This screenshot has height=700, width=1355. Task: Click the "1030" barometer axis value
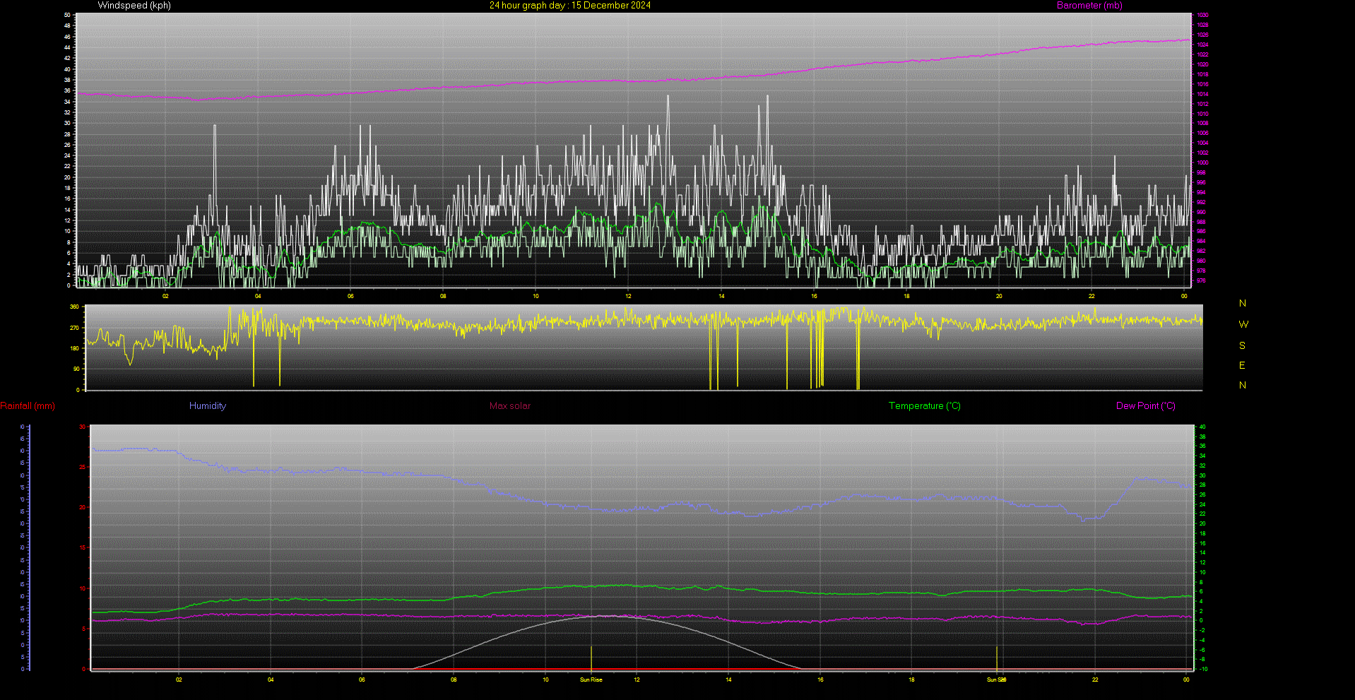click(x=1202, y=15)
